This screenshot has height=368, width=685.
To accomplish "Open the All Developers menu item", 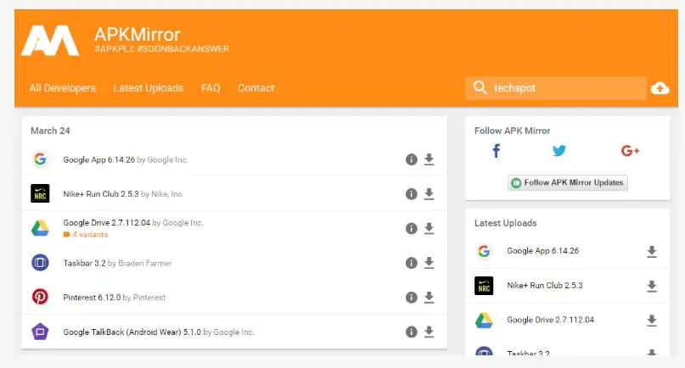I will (x=62, y=88).
